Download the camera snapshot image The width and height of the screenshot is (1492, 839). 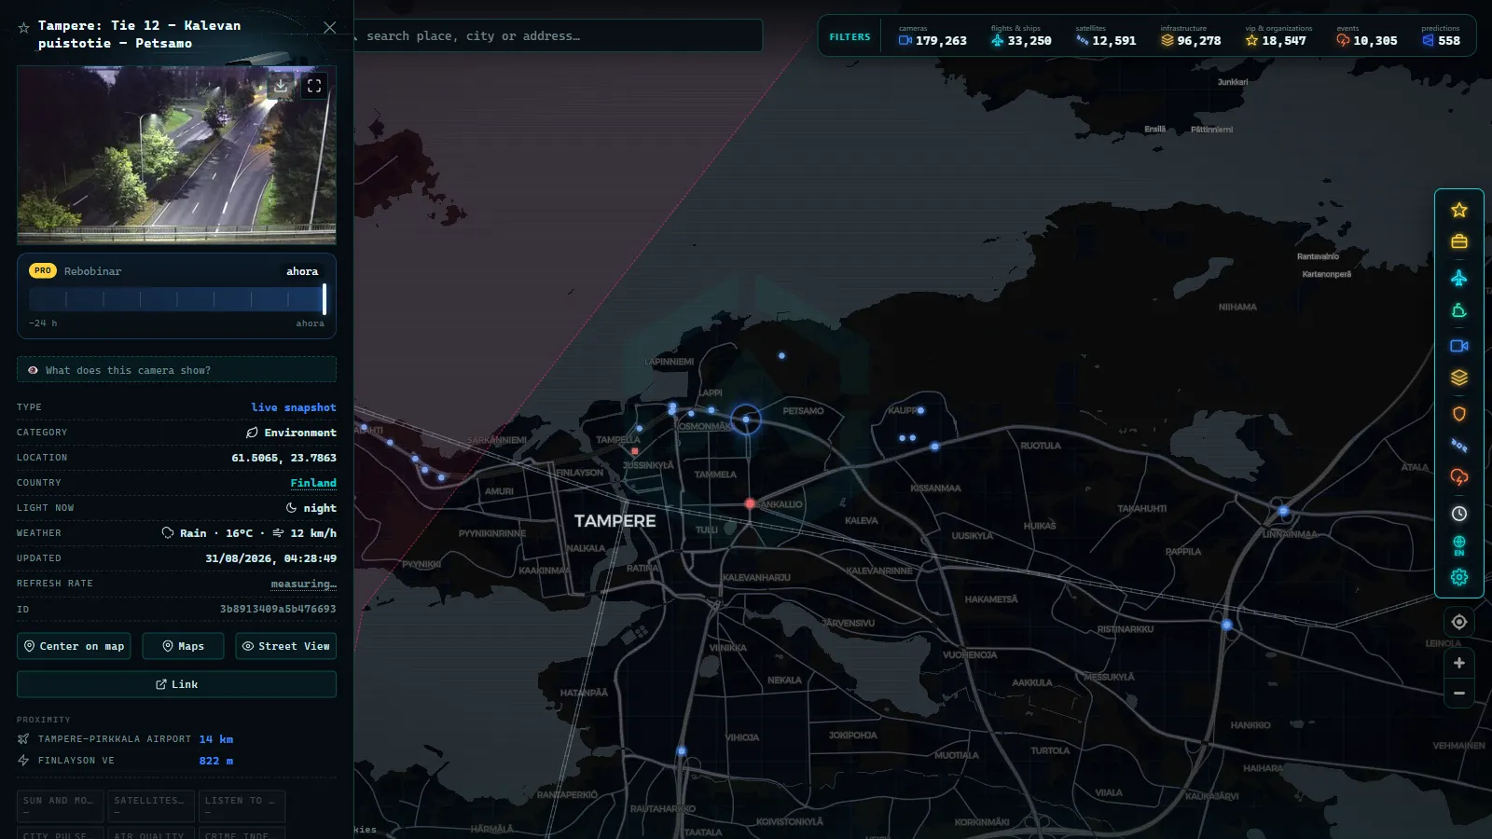(281, 86)
